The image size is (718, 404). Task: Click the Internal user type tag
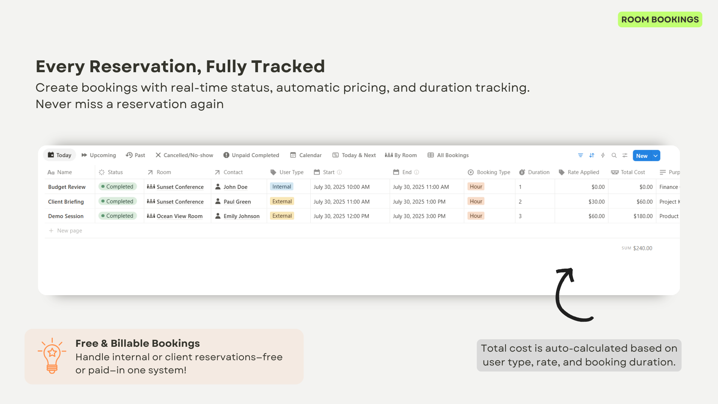pos(282,187)
